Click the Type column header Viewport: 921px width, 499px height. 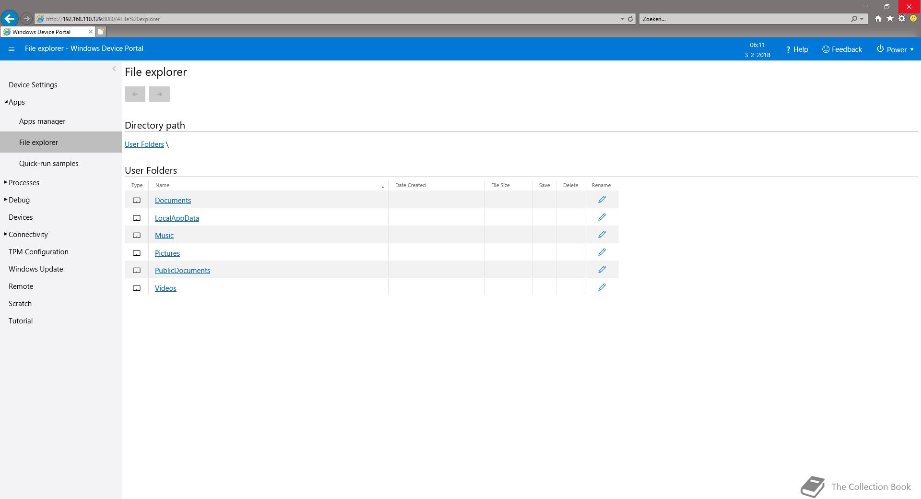[x=137, y=185]
